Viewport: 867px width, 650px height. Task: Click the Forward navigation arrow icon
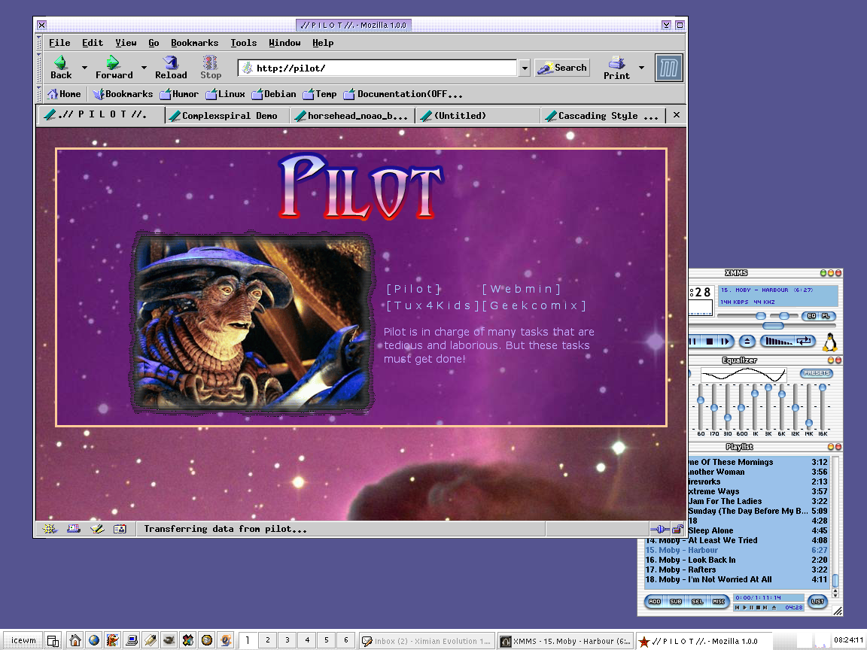pyautogui.click(x=113, y=62)
